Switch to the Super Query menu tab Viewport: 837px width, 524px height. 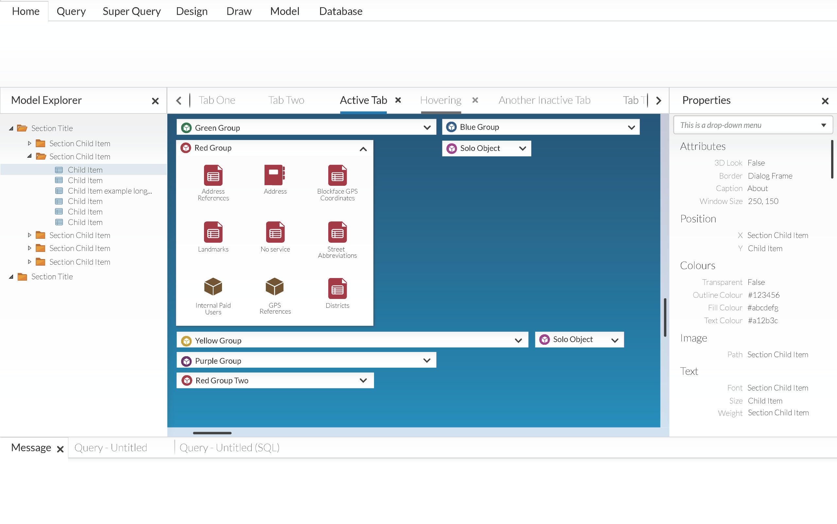(132, 11)
